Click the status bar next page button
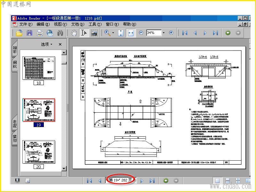This screenshot has height=192, width=256. coord(142,180)
